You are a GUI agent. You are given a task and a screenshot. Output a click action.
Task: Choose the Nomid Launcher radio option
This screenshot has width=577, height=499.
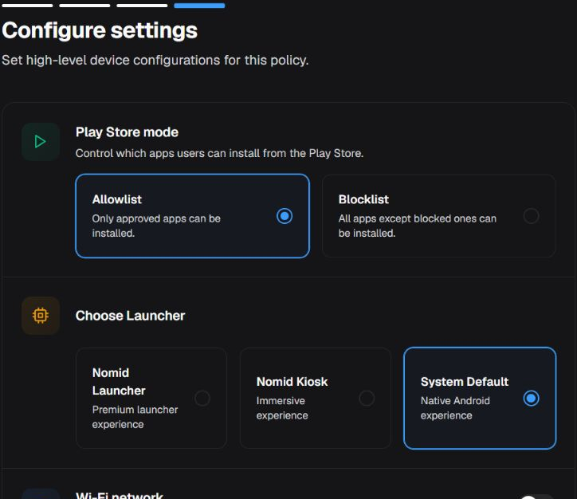[x=202, y=399]
